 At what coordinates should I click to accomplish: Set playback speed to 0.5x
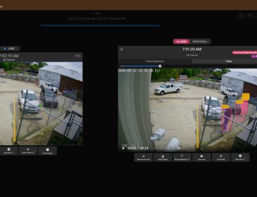click(154, 148)
